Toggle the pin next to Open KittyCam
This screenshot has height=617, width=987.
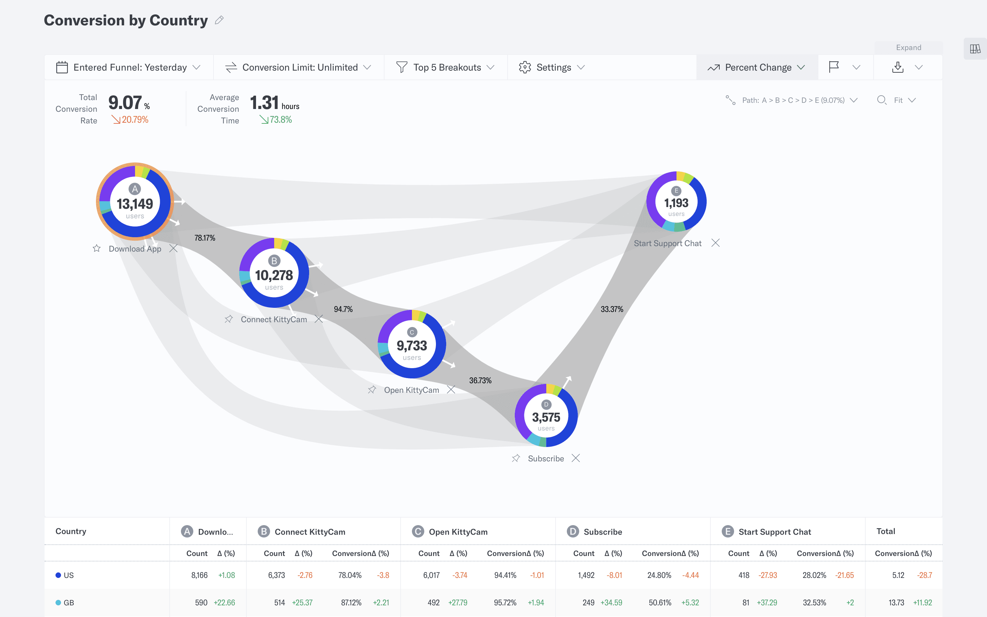(x=372, y=390)
